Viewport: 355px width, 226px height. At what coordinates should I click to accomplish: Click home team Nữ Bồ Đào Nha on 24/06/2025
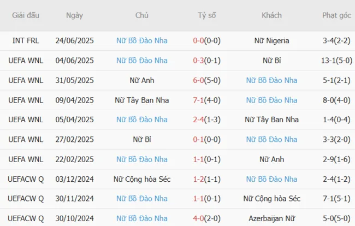coord(142,40)
